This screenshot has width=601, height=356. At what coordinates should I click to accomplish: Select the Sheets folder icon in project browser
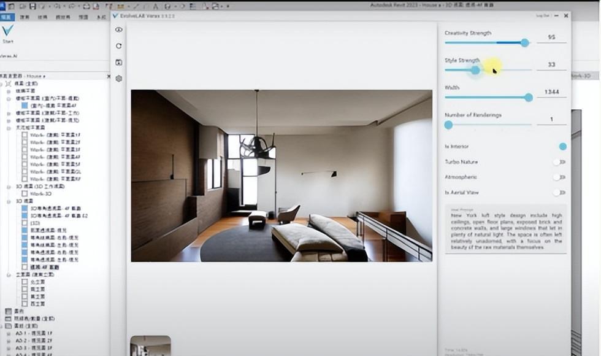click(x=8, y=326)
